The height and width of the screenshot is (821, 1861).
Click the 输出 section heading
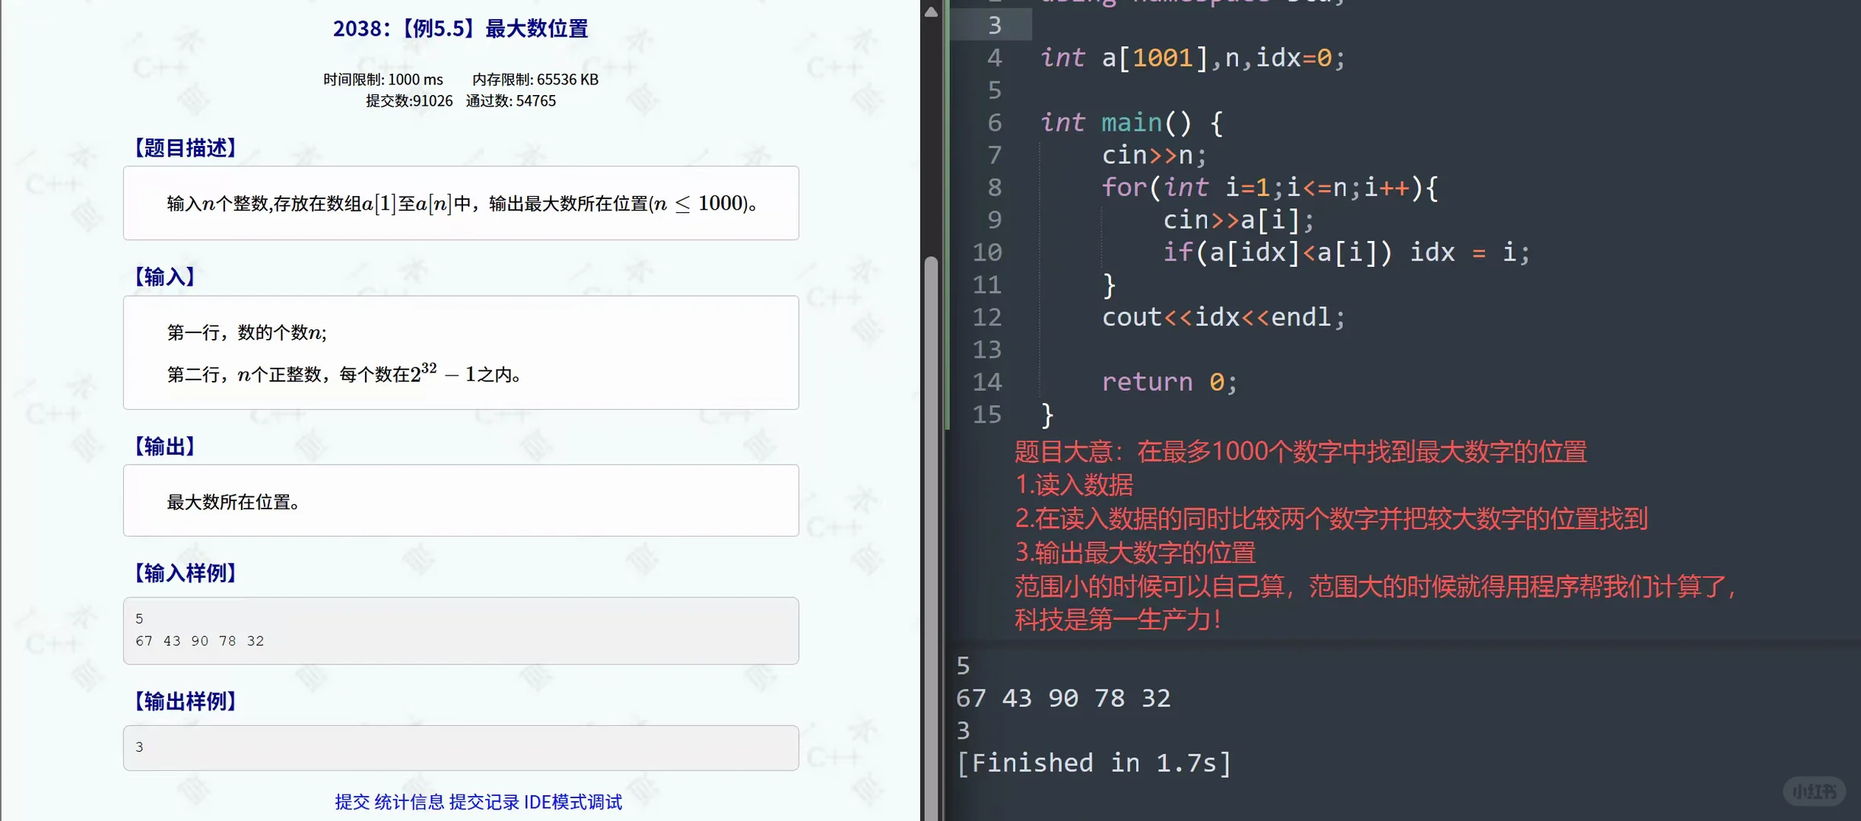(x=164, y=446)
